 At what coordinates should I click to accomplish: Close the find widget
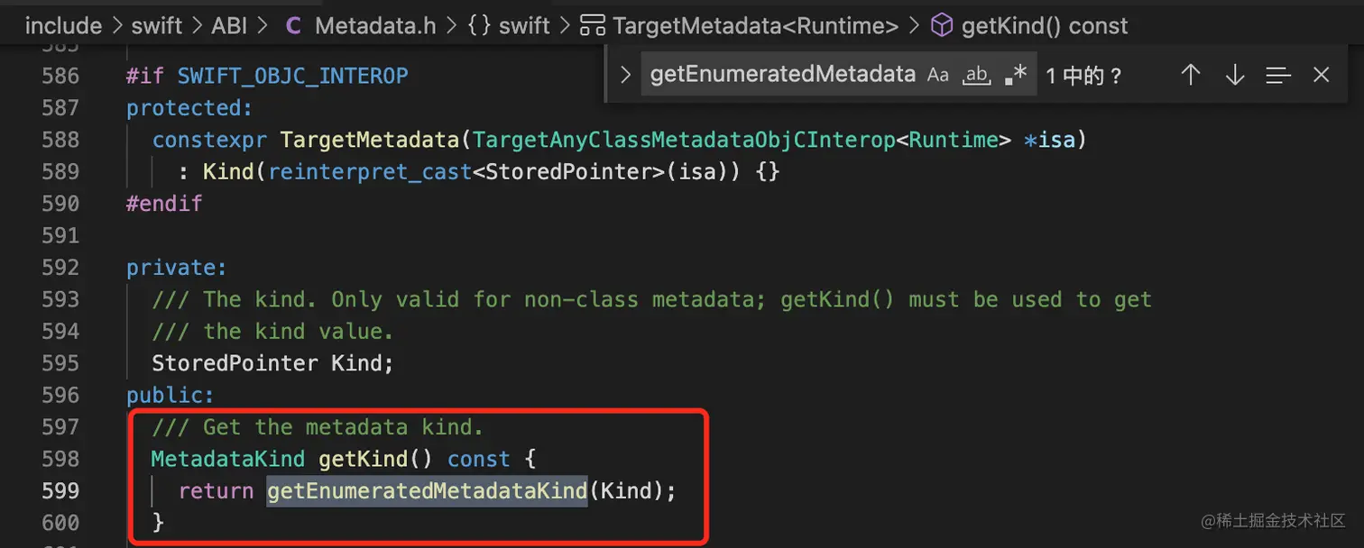(x=1322, y=75)
